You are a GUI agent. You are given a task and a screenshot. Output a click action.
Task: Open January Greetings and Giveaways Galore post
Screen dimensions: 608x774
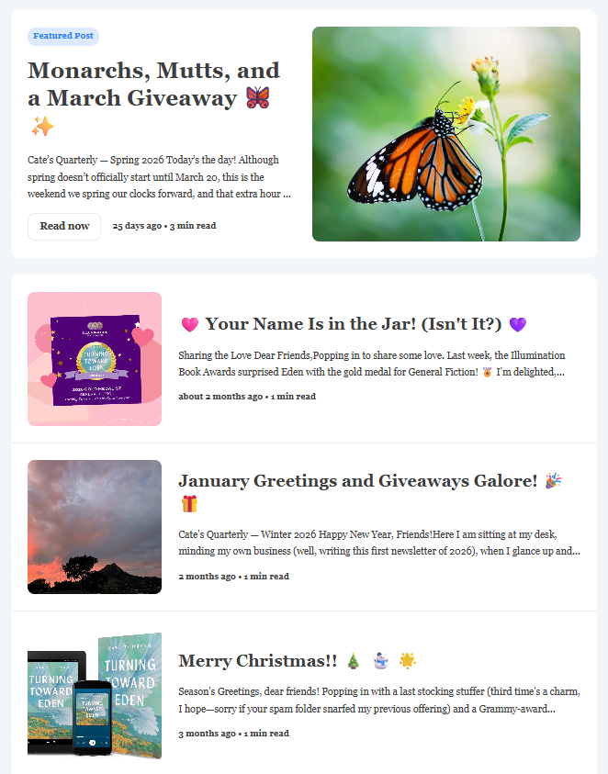coord(357,481)
